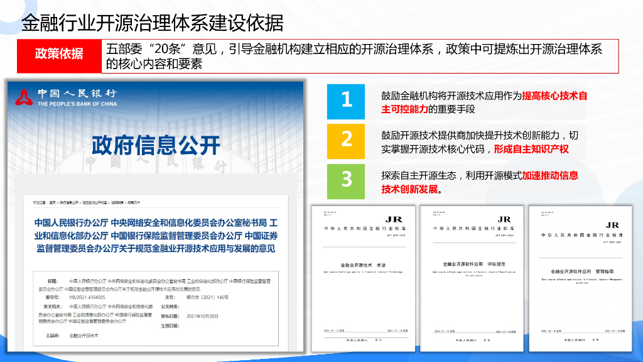The image size is (643, 362).
Task: Click the slide title 金融行业开源治理体系建设依据
Action: click(x=152, y=23)
